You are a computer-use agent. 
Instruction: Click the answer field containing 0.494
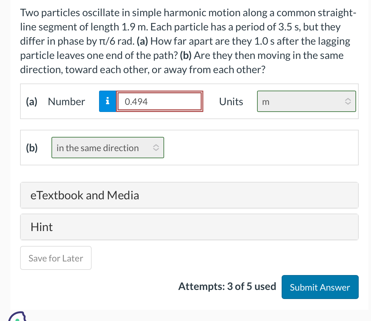[160, 101]
